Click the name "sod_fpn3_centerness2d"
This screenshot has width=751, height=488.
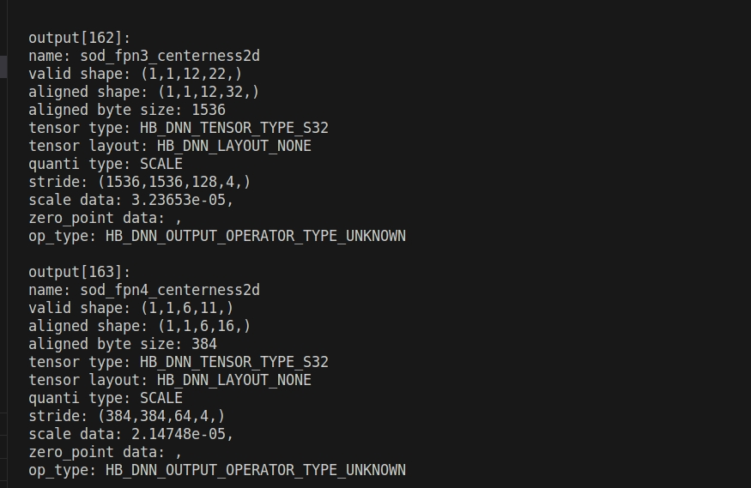[170, 56]
